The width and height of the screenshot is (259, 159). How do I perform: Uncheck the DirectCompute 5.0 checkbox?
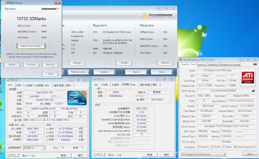point(235,147)
